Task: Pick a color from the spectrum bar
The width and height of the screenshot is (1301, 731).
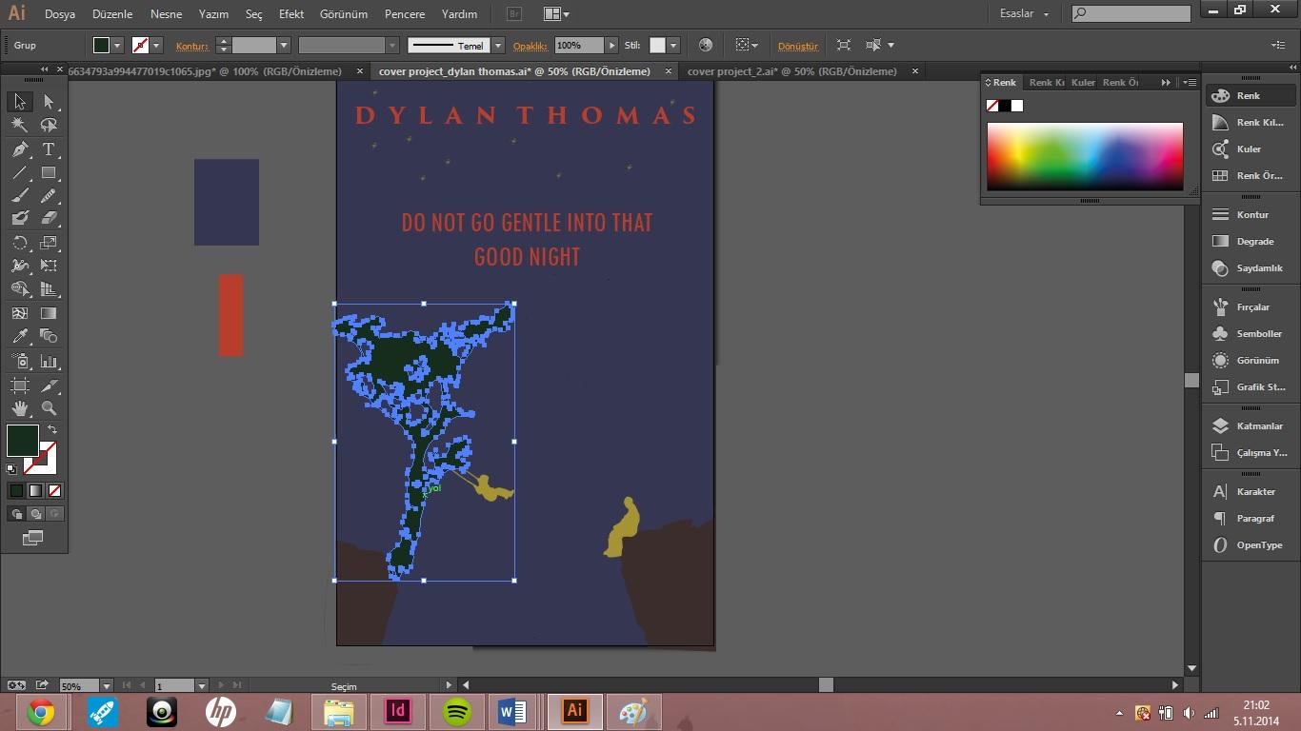Action: click(1085, 156)
